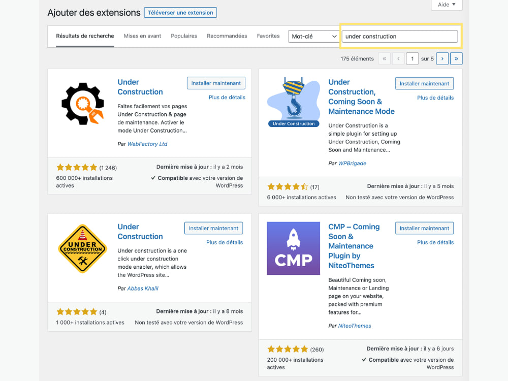Click the (1 246) ratings count

[108, 168]
